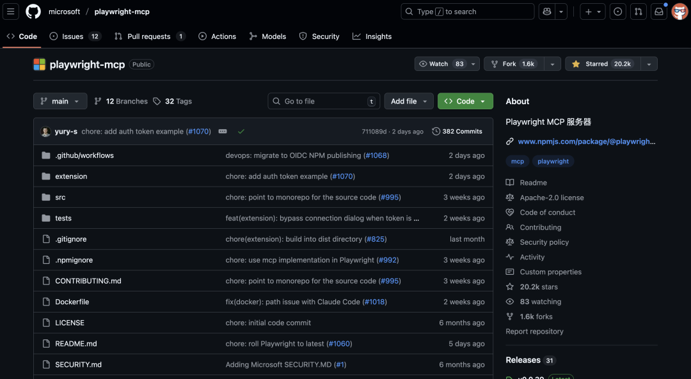This screenshot has height=379, width=691.
Task: Click the playwright topic tag
Action: coord(553,161)
